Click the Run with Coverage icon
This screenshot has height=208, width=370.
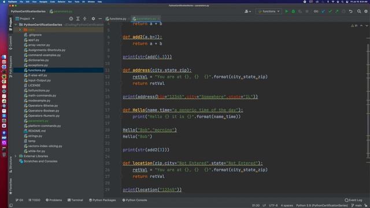tap(300, 12)
